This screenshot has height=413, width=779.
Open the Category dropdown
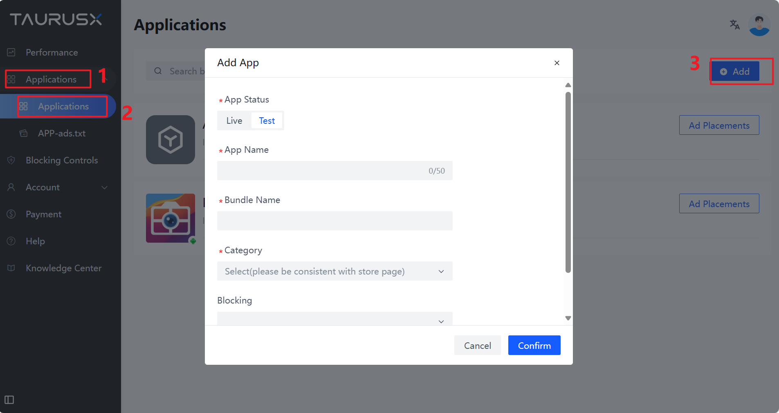click(x=334, y=271)
